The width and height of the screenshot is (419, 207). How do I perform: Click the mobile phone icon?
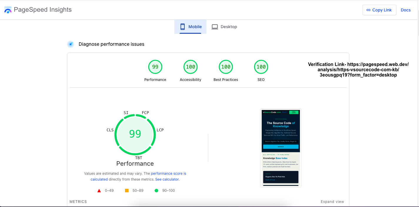183,27
